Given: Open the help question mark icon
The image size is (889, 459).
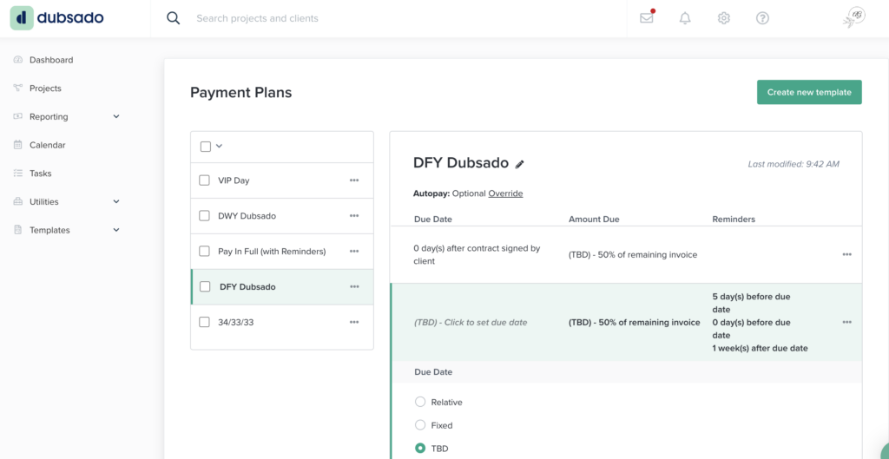Looking at the screenshot, I should tap(762, 18).
